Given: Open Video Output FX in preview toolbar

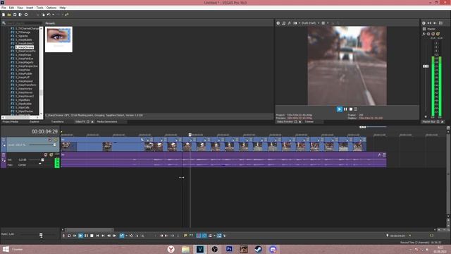Looking at the screenshot, I should (x=290, y=23).
